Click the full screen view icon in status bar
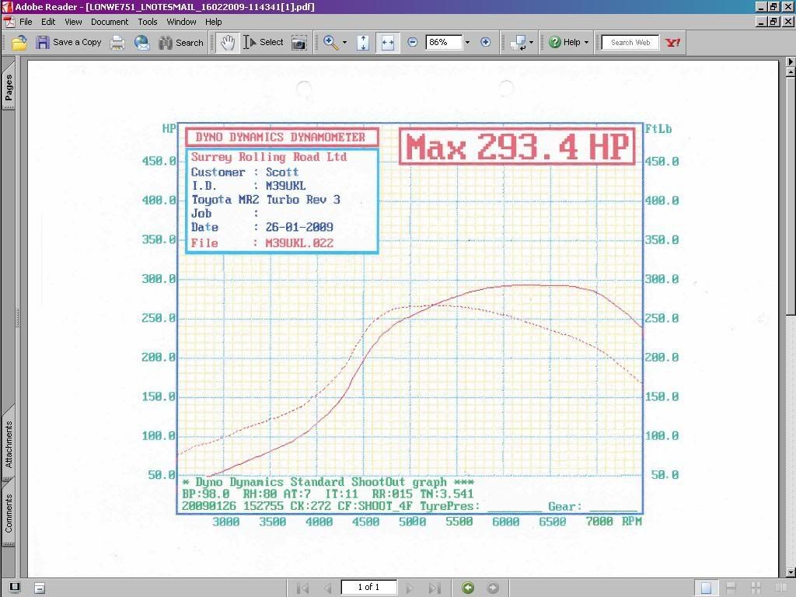796x597 pixels. coord(15,588)
